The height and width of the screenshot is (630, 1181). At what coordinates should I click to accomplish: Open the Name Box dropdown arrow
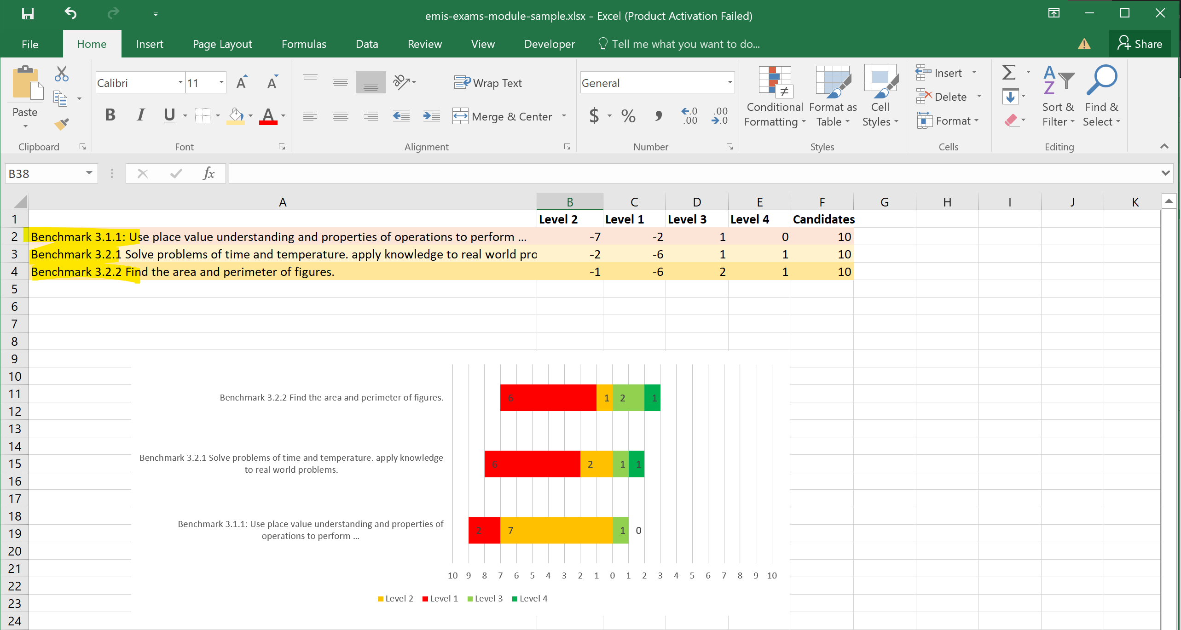(89, 173)
